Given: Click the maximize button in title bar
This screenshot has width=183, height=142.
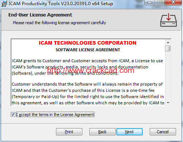Looking at the screenshot, I should (x=160, y=2).
